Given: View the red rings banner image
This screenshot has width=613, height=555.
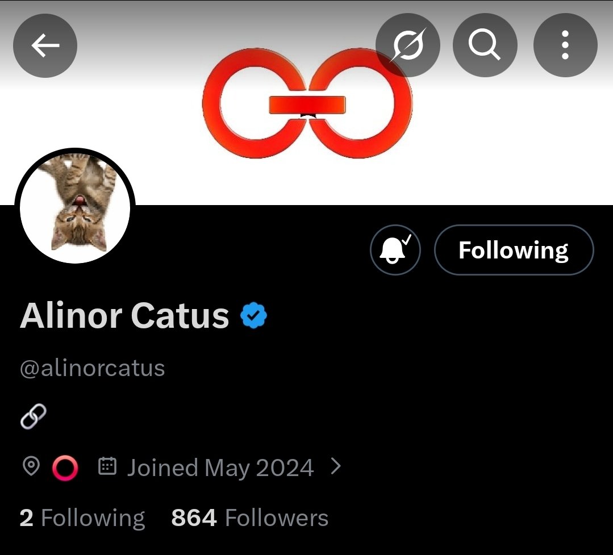Looking at the screenshot, I should pyautogui.click(x=307, y=103).
